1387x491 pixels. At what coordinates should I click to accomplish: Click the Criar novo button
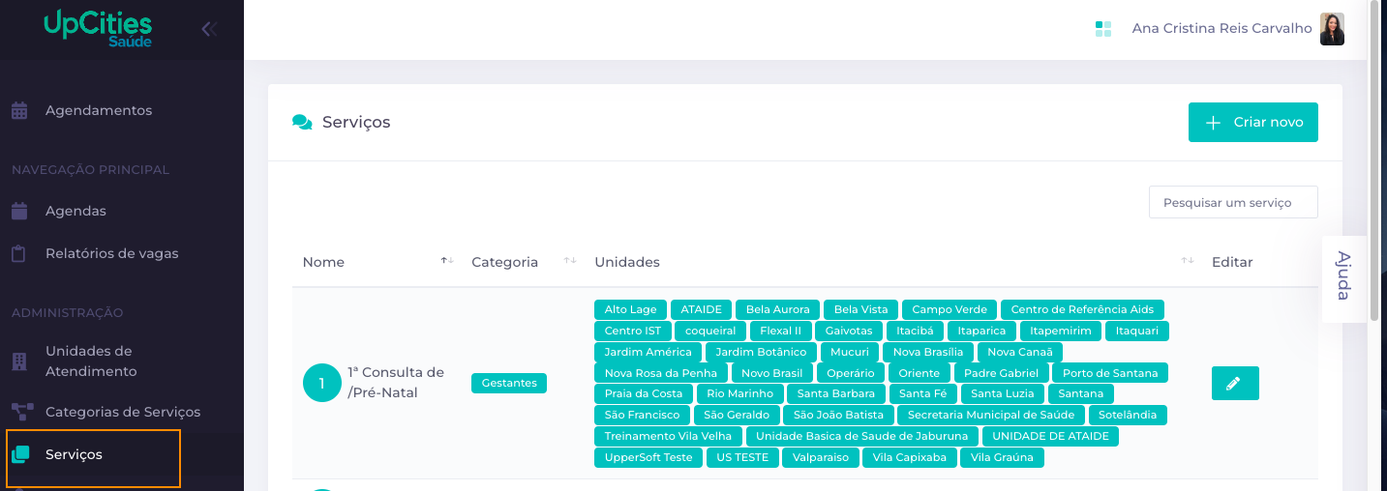coord(1252,123)
